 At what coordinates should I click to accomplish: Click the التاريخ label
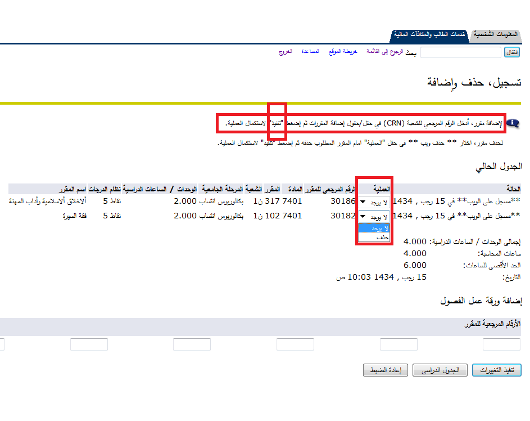click(x=511, y=277)
